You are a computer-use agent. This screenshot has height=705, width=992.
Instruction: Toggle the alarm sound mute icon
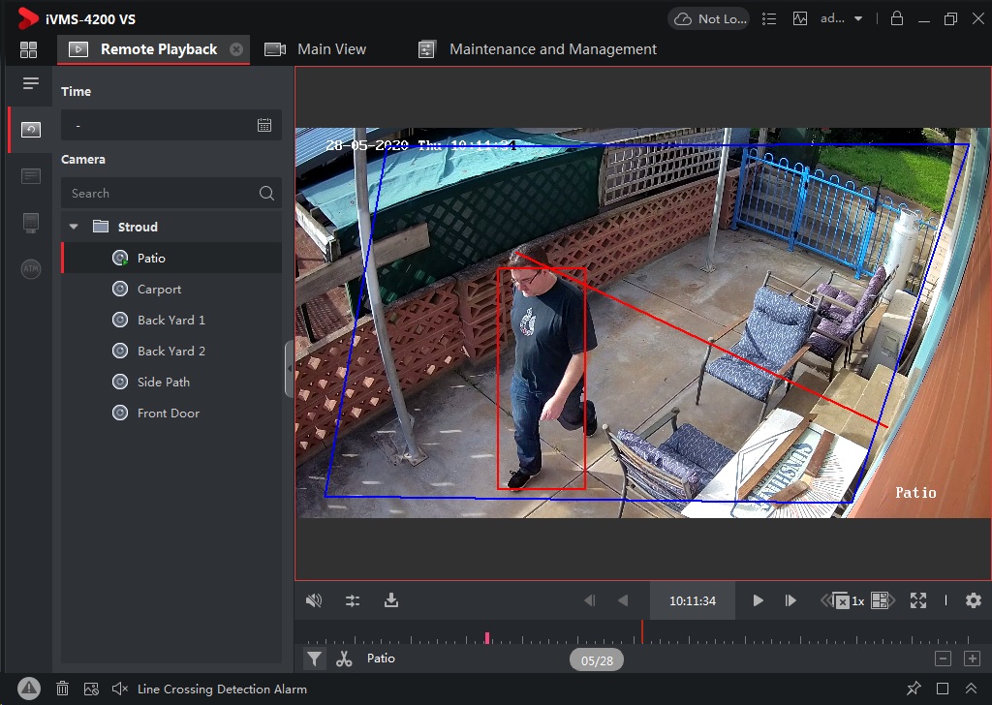119,689
